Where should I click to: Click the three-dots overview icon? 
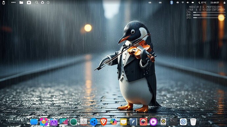pos(13,2)
